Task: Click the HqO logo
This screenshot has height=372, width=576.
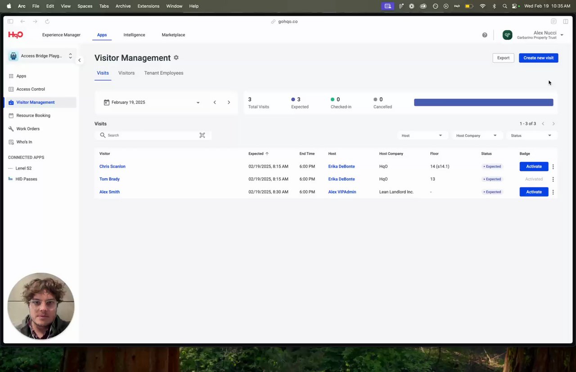Action: click(x=15, y=35)
